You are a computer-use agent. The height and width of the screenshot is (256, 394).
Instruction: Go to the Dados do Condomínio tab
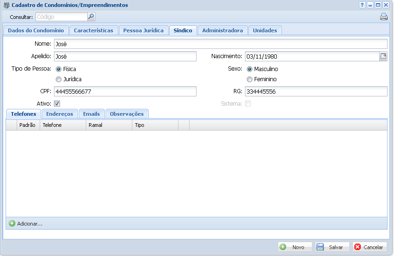tap(36, 30)
